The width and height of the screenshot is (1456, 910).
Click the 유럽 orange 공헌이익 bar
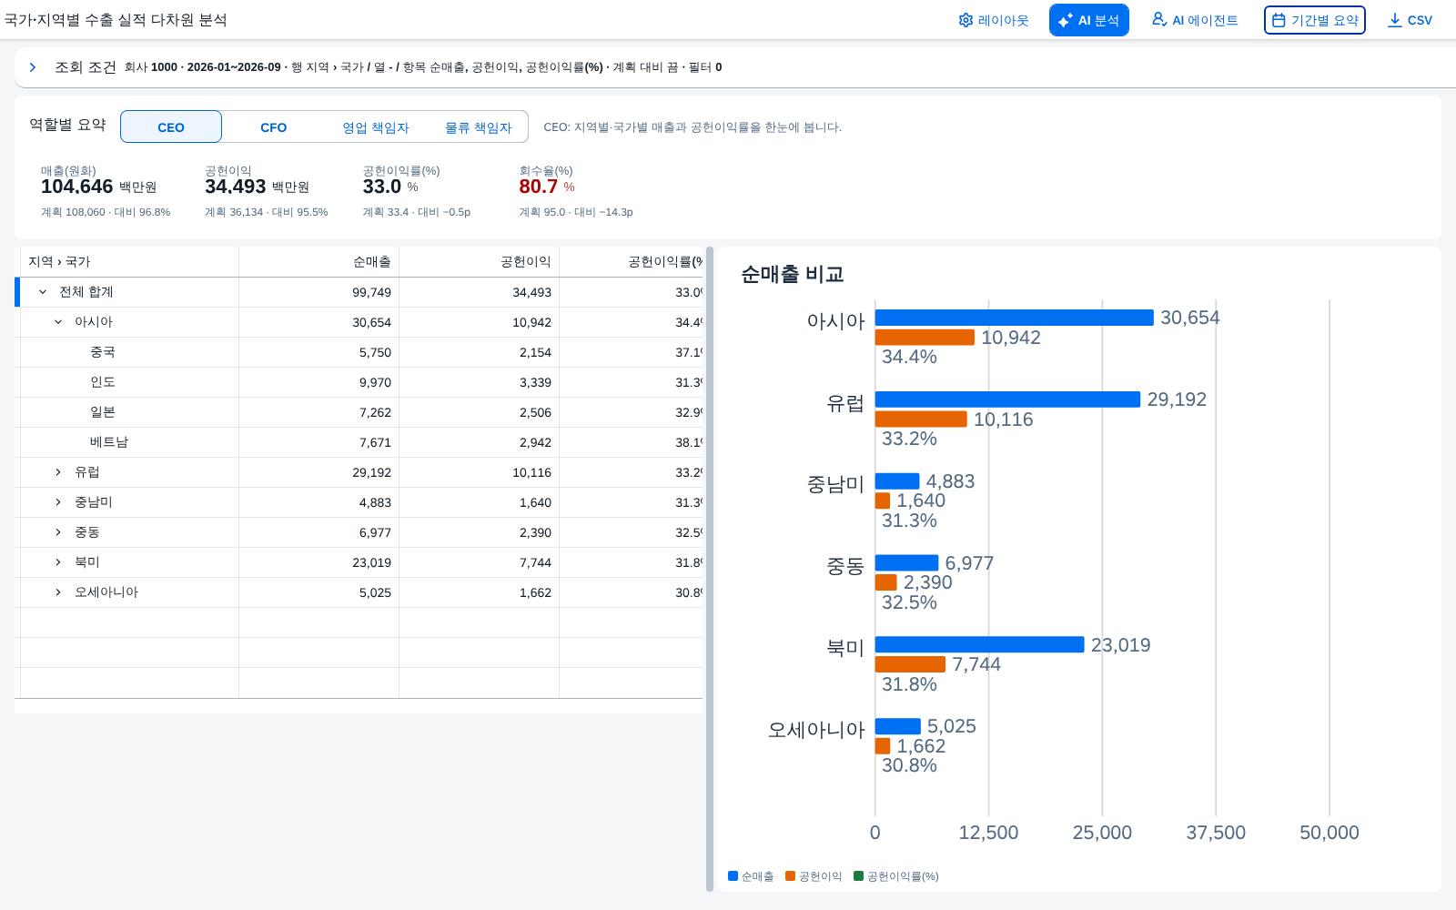click(x=921, y=420)
